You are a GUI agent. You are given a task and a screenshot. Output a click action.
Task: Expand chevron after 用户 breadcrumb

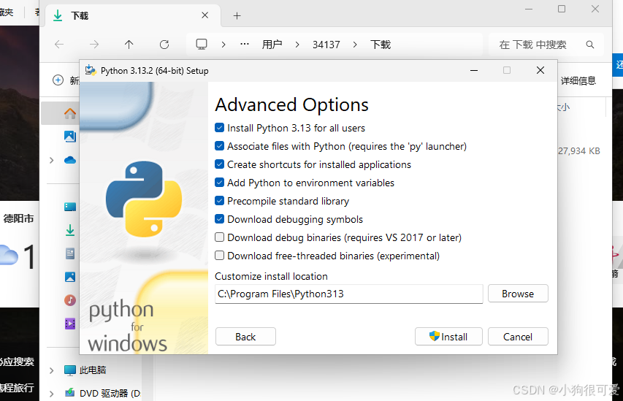297,45
